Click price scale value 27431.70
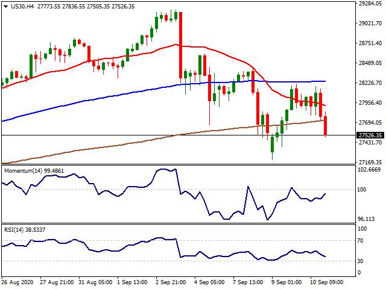Screen dimensions: 386x289 coord(370,143)
